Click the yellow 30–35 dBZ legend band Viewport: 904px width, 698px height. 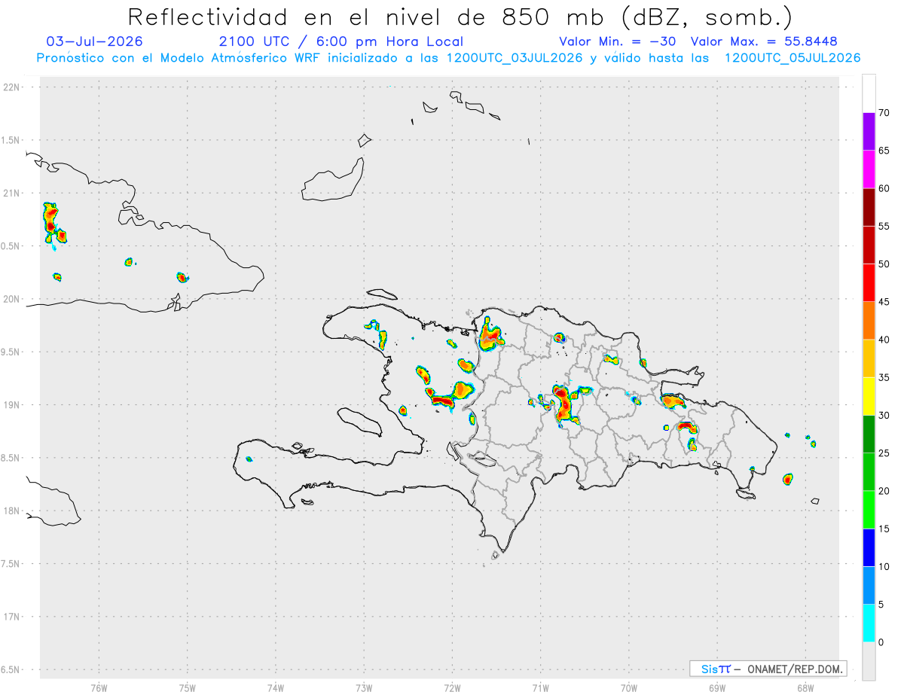point(869,396)
